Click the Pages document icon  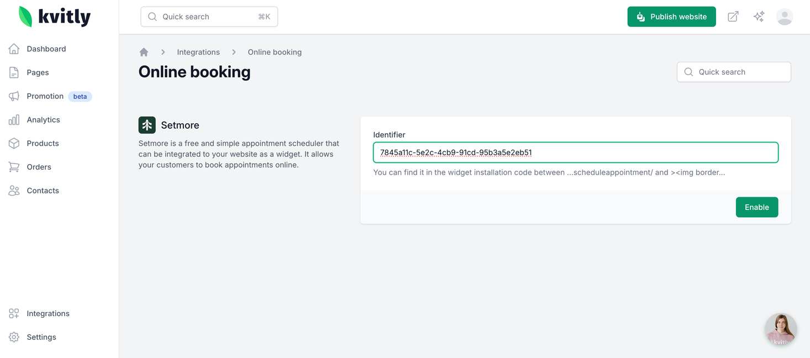click(x=14, y=72)
